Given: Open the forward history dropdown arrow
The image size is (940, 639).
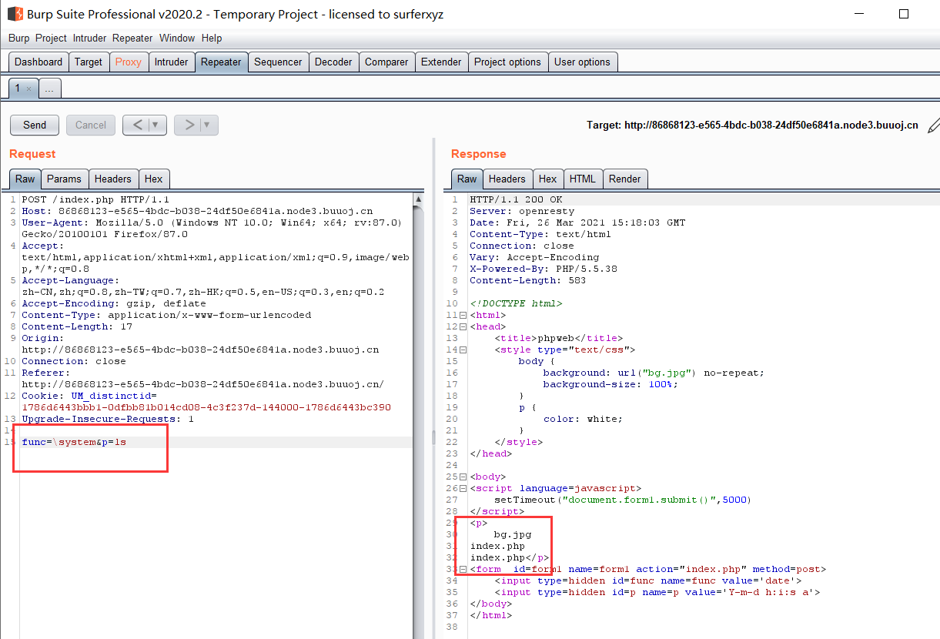Looking at the screenshot, I should click(208, 125).
